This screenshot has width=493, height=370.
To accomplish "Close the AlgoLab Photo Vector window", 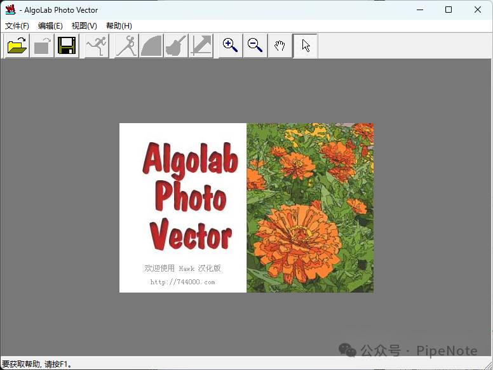I will (478, 10).
